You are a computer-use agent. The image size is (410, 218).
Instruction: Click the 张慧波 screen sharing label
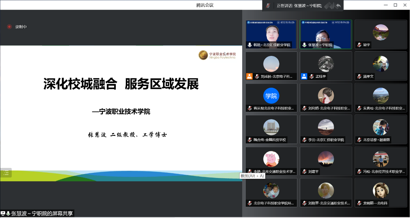point(42,213)
